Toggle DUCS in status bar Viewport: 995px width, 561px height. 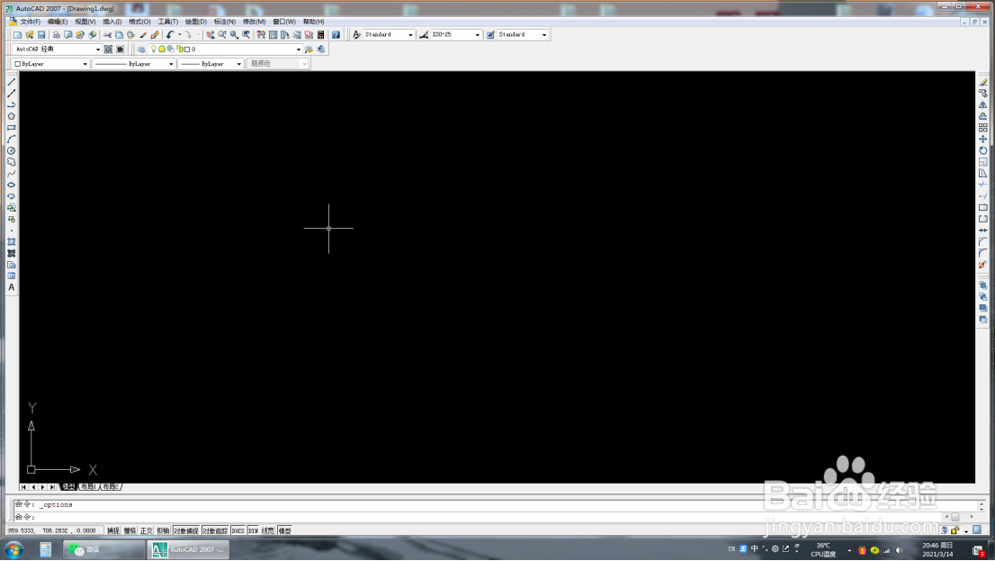[x=238, y=530]
